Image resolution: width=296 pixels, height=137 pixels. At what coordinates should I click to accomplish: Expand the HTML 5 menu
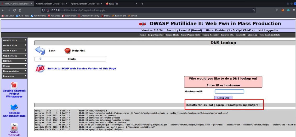point(14,61)
